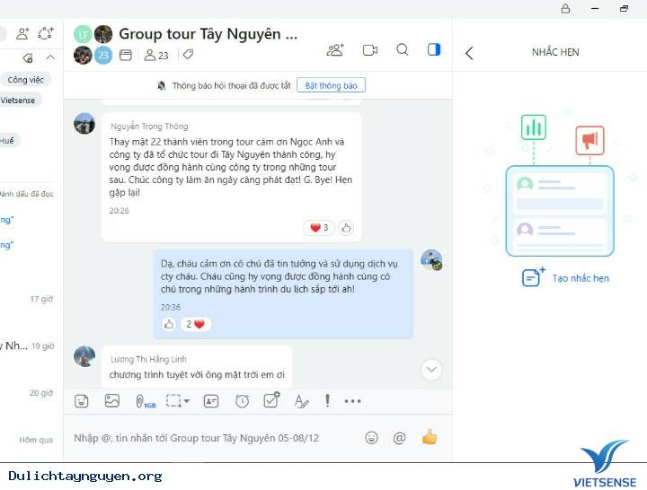
Task: Send an image via picture icon
Action: point(112,401)
